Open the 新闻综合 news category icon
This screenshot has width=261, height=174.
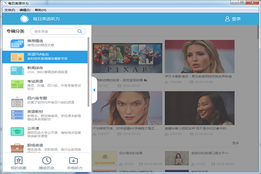click(x=17, y=70)
